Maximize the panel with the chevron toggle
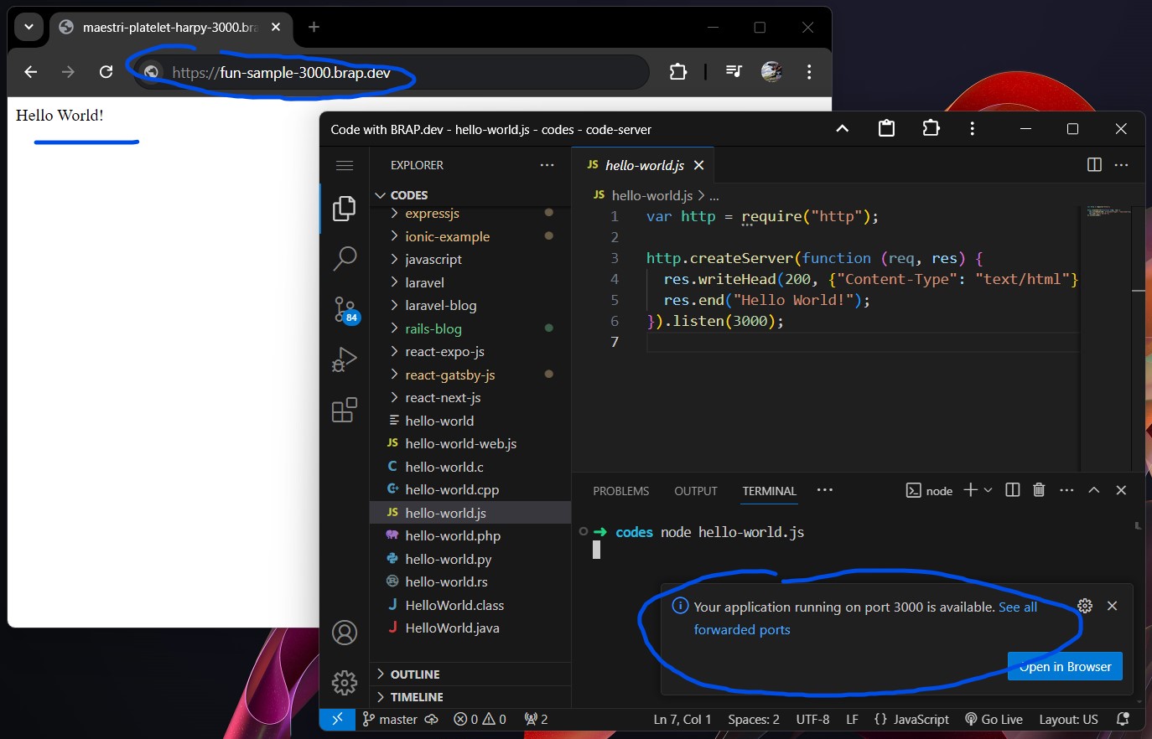 tap(1094, 490)
